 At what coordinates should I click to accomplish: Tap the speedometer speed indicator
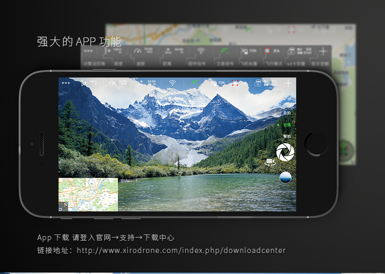118,83
